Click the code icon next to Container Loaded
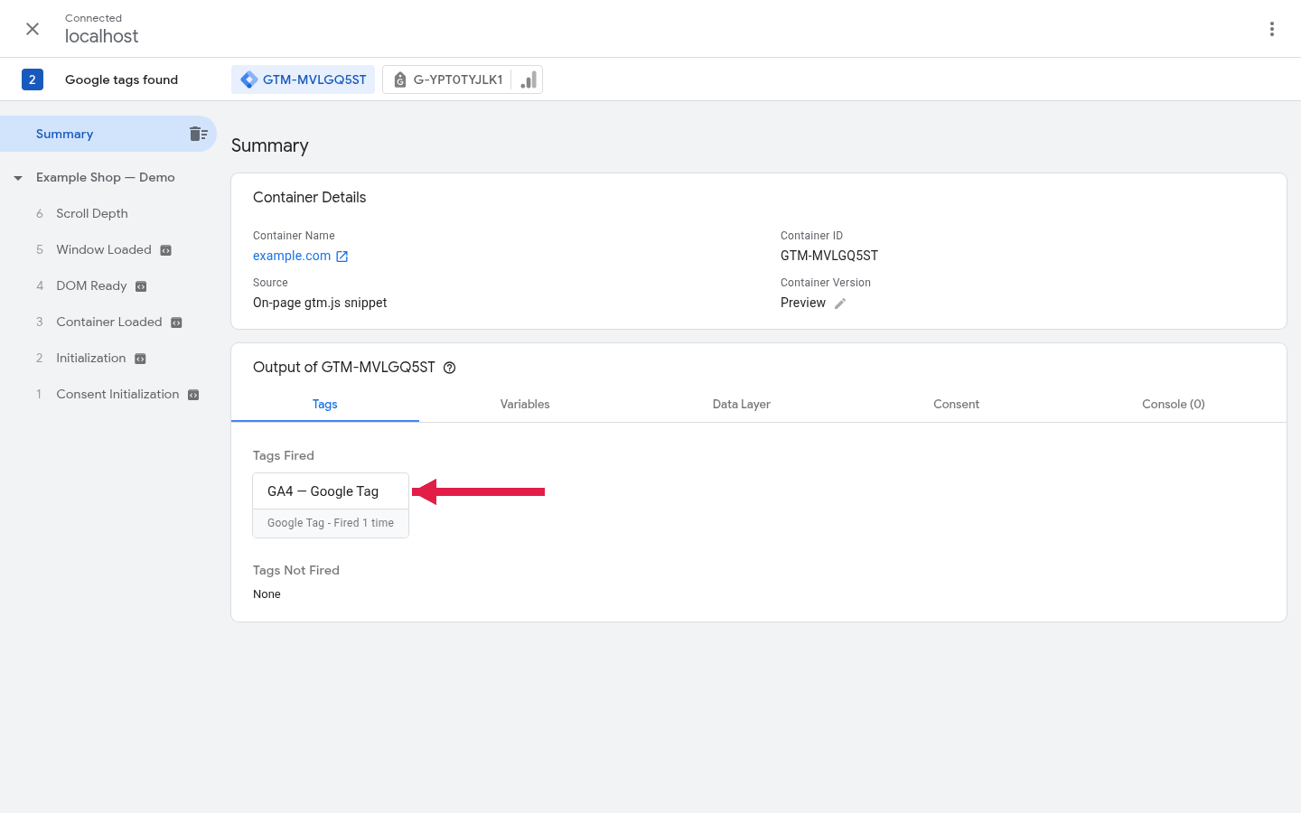The width and height of the screenshot is (1301, 813). pos(176,322)
